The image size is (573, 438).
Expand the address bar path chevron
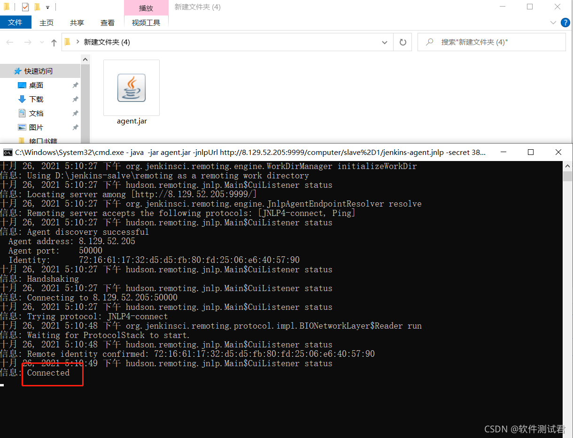coord(77,42)
